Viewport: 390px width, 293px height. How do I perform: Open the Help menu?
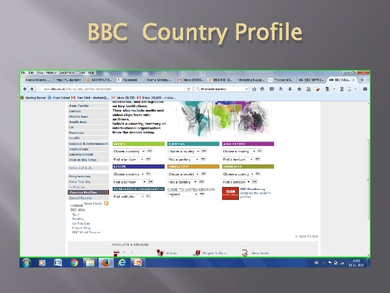tap(91, 73)
